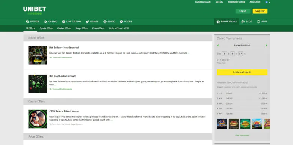Open the Get Help link
293x145 pixels.
click(x=219, y=2)
